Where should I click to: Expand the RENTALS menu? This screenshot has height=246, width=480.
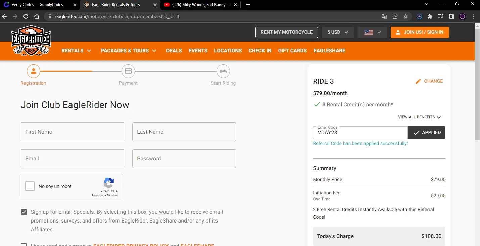click(76, 51)
